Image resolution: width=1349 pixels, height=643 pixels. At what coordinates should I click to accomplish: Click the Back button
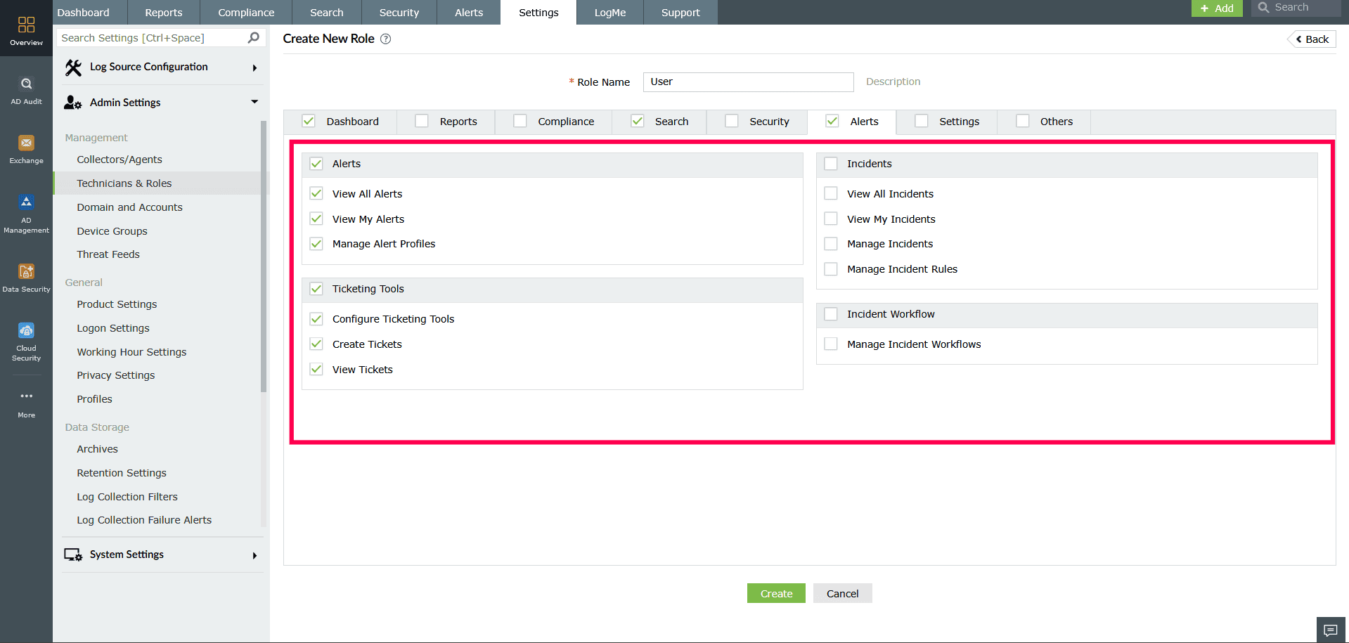click(x=1310, y=39)
